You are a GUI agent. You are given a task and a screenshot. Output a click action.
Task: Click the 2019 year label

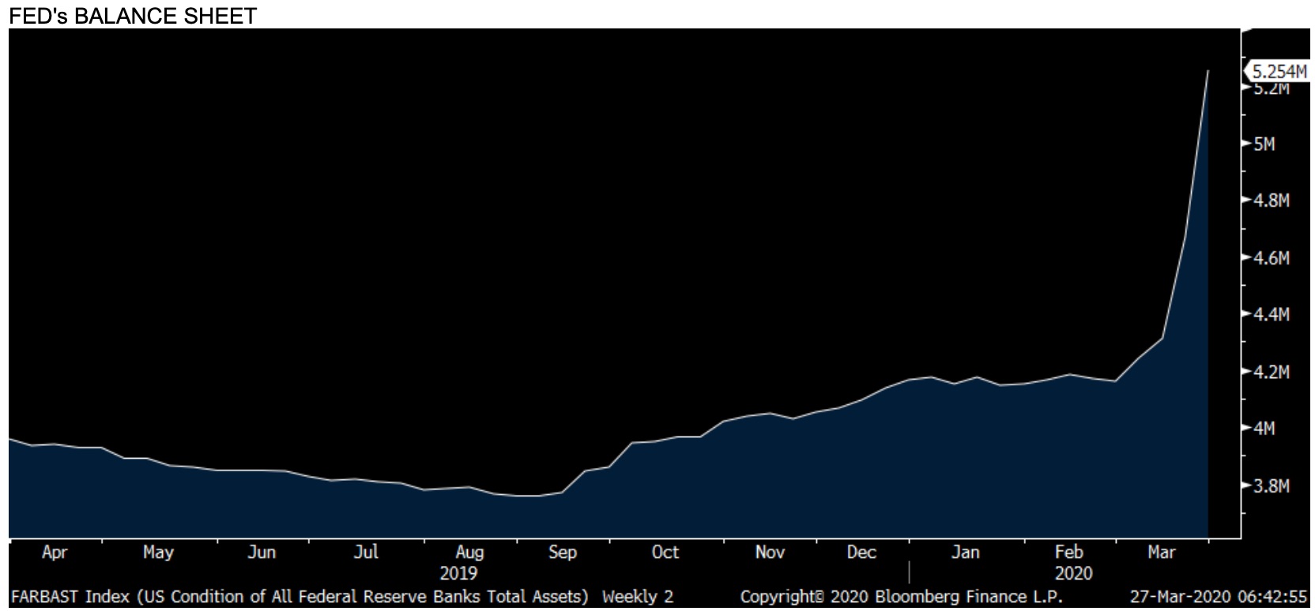point(458,573)
